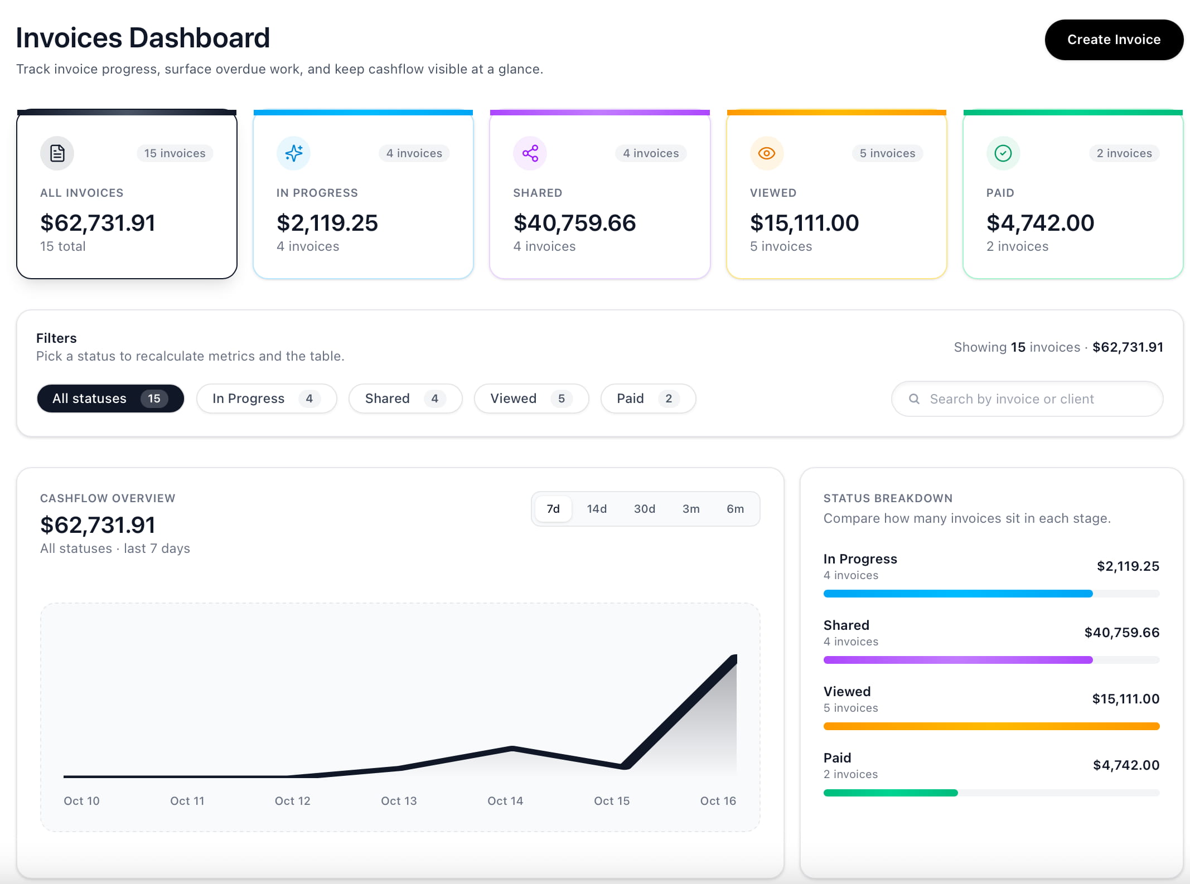1190x884 pixels.
Task: Select the All statuses filter pill
Action: (x=110, y=399)
